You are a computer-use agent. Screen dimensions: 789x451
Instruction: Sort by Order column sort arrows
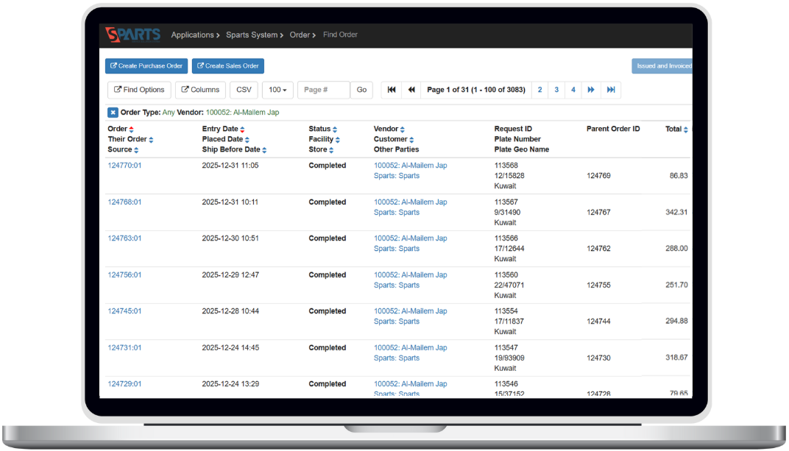tap(131, 129)
